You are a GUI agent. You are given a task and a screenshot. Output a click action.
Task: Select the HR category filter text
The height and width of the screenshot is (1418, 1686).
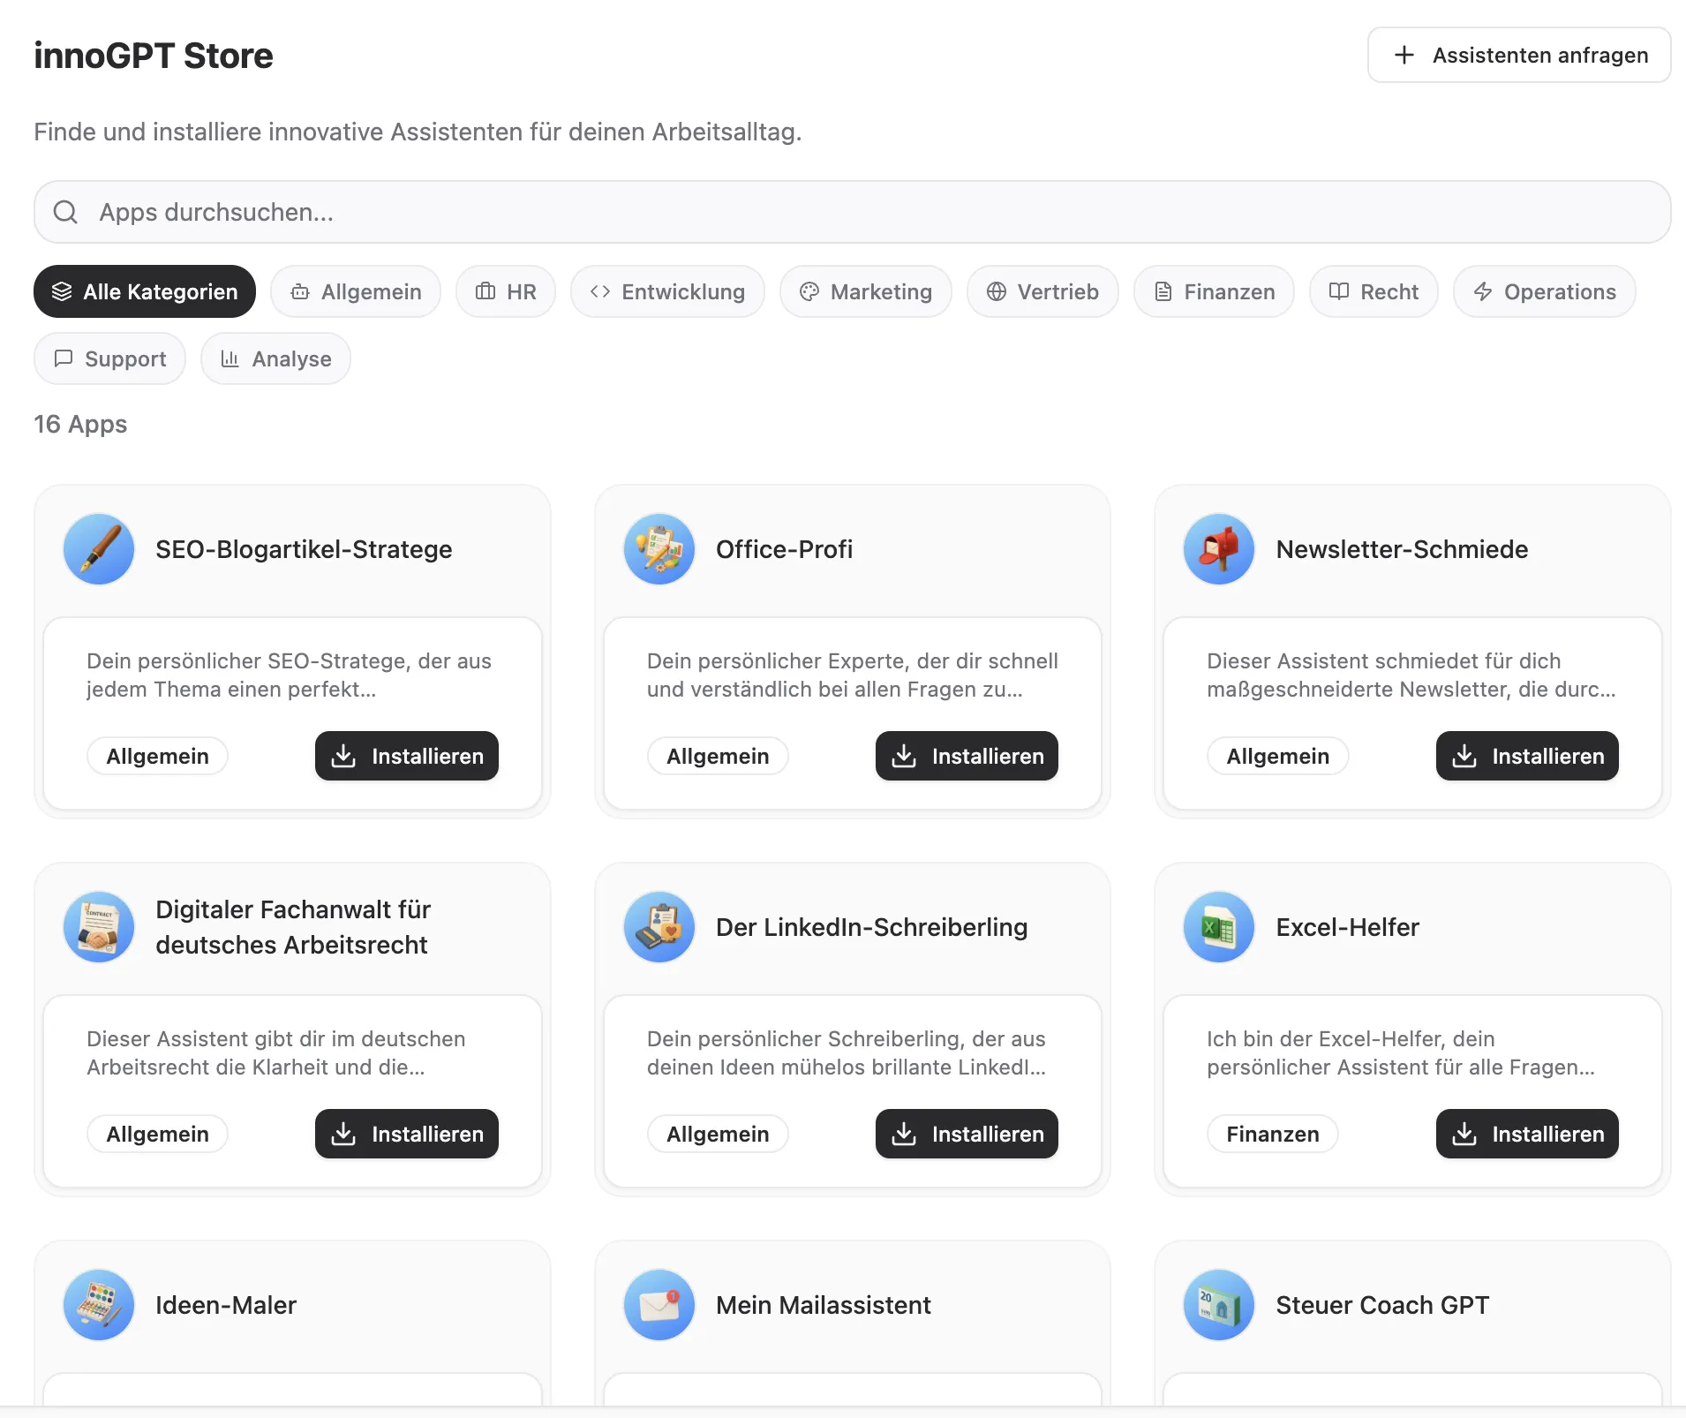pos(522,291)
